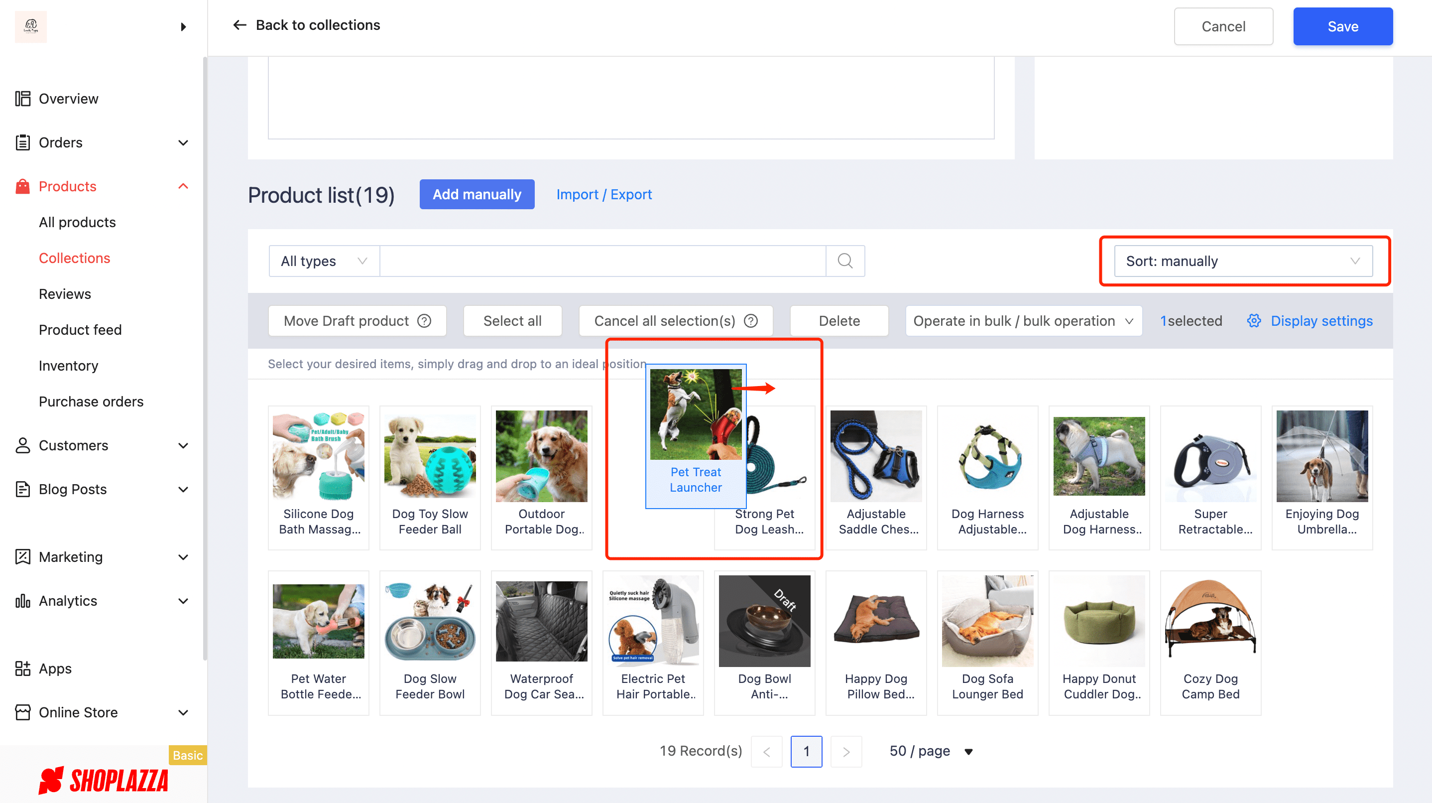
Task: Open Operate in bulk dropdown
Action: [x=1023, y=321]
